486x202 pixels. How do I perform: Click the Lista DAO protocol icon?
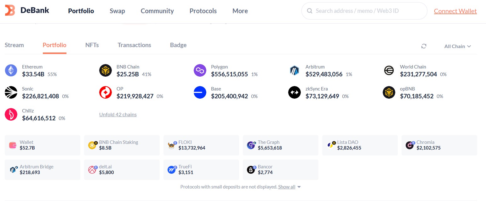[x=330, y=145]
